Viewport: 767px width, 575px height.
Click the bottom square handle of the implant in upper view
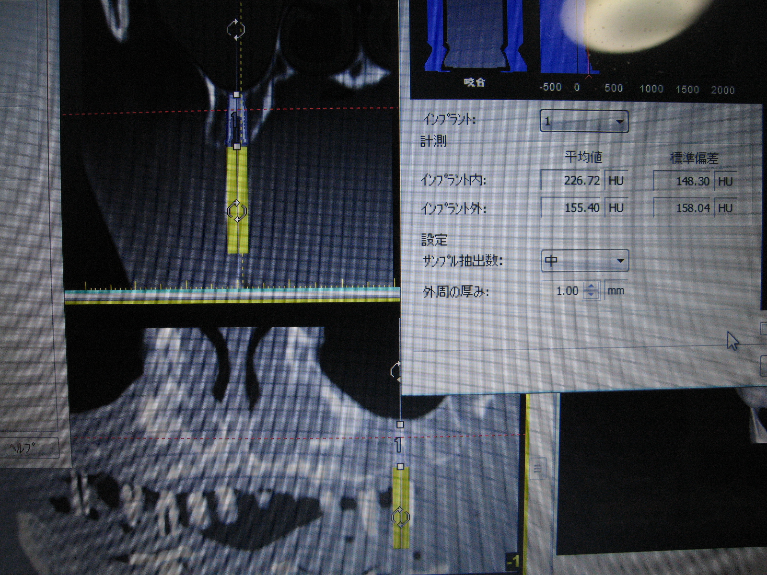click(237, 146)
